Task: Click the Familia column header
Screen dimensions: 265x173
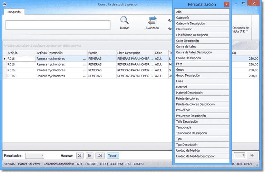Action: pyautogui.click(x=102, y=53)
